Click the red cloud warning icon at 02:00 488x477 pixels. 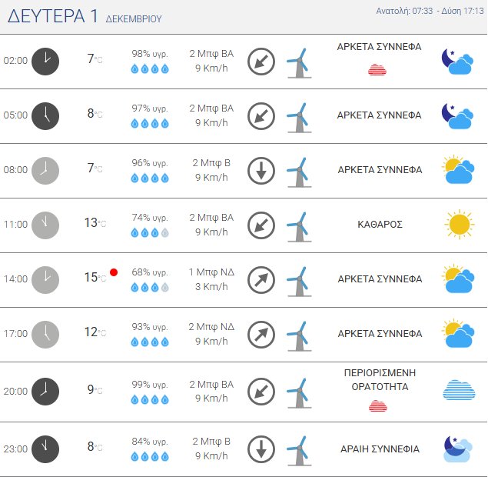click(x=378, y=70)
